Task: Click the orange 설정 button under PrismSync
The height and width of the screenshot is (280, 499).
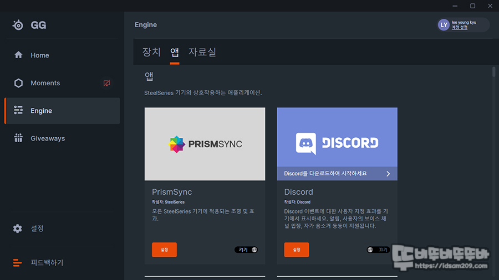Action: tap(164, 250)
